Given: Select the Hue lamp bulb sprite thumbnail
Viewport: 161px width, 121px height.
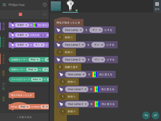Looking at the screenshot, I should tap(71, 6).
